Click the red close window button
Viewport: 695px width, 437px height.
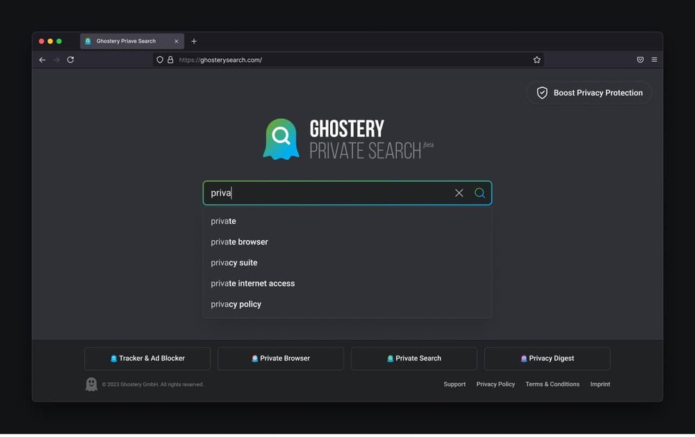(41, 41)
